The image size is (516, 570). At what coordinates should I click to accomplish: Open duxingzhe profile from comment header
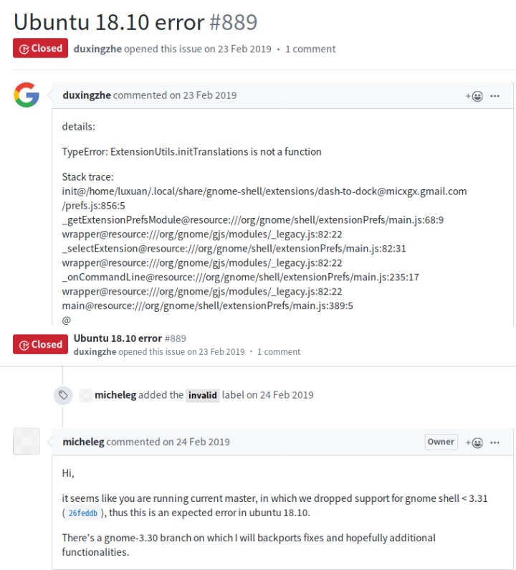(87, 95)
